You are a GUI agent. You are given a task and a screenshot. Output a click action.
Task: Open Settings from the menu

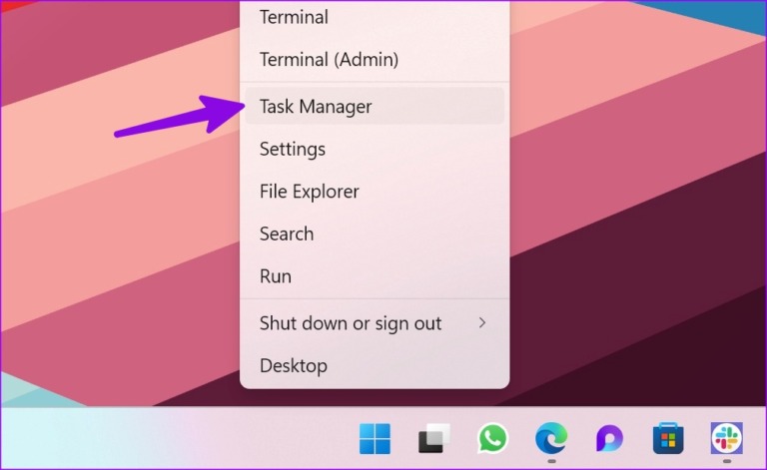pyautogui.click(x=375, y=149)
